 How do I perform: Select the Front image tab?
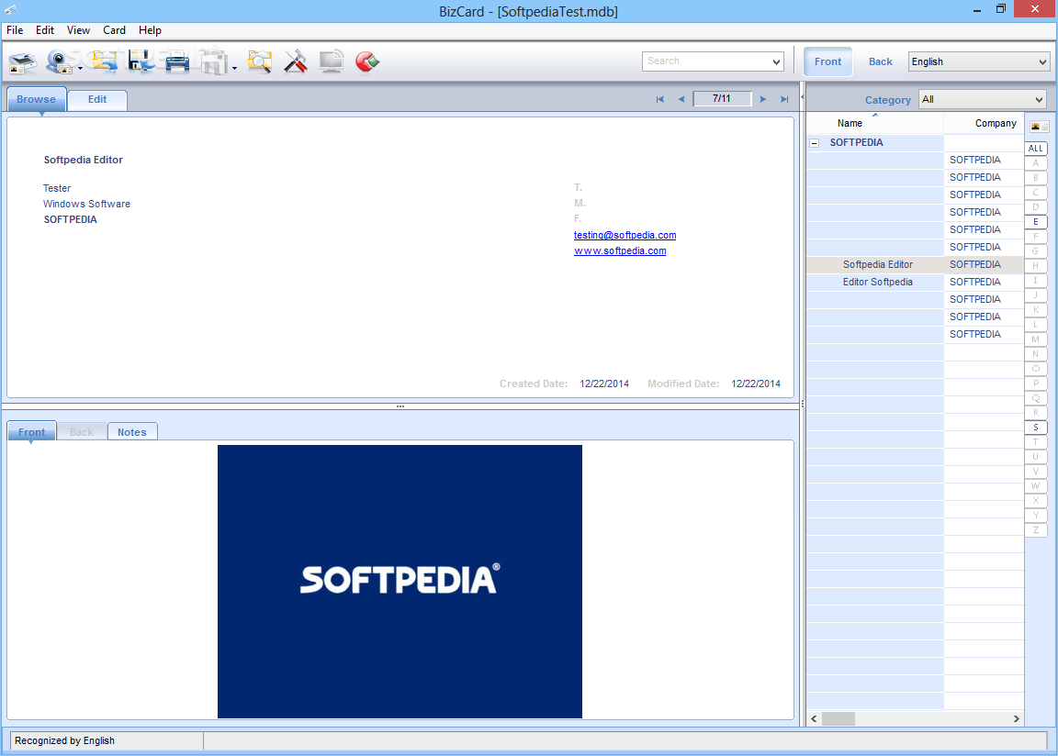(32, 432)
